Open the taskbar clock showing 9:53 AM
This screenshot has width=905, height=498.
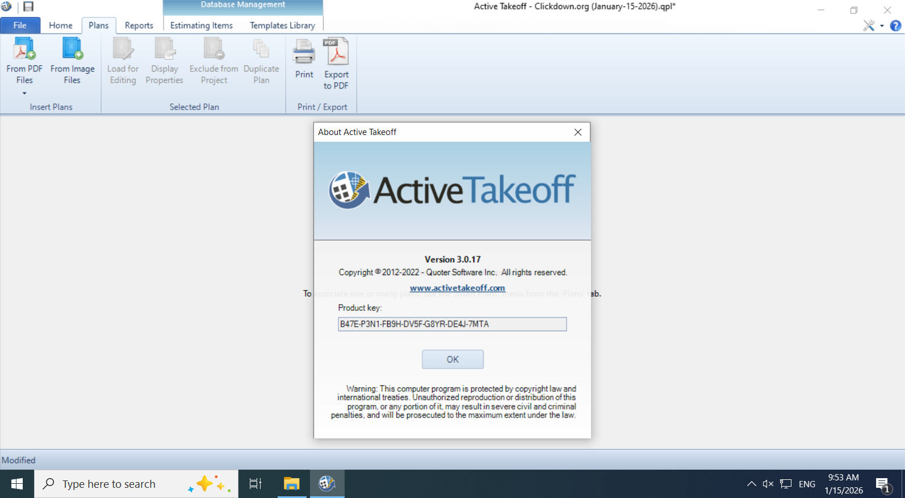pyautogui.click(x=844, y=484)
